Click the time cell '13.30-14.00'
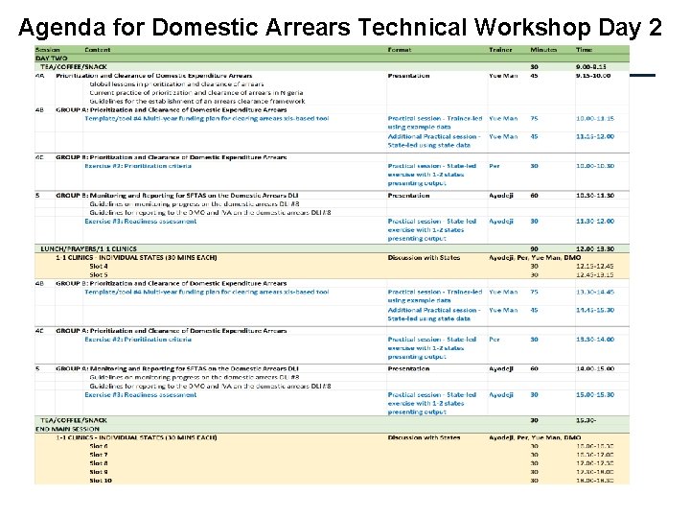690x518 pixels. tap(595, 340)
